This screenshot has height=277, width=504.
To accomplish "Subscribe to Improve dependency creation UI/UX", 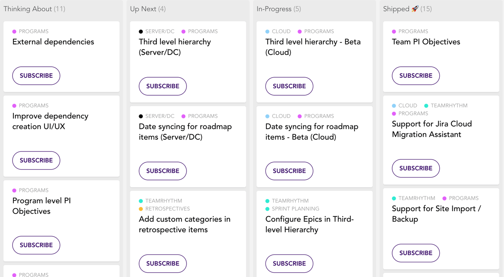I will pyautogui.click(x=36, y=160).
